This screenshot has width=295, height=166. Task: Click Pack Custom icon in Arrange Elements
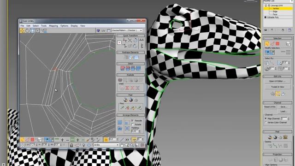120,123
